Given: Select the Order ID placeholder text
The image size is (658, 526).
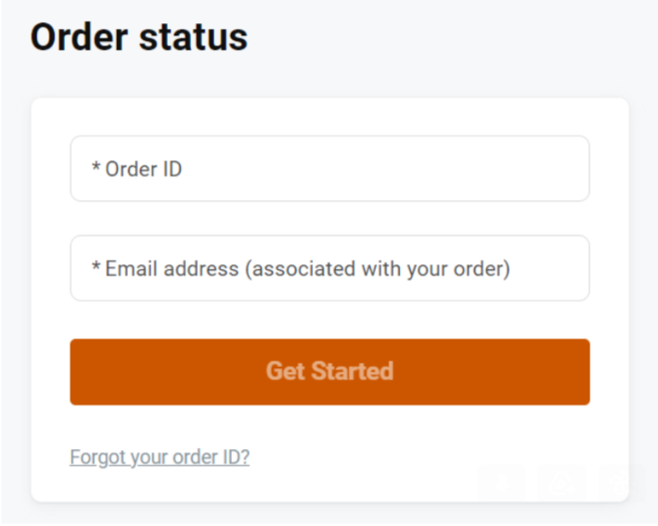Looking at the screenshot, I should pos(143,169).
